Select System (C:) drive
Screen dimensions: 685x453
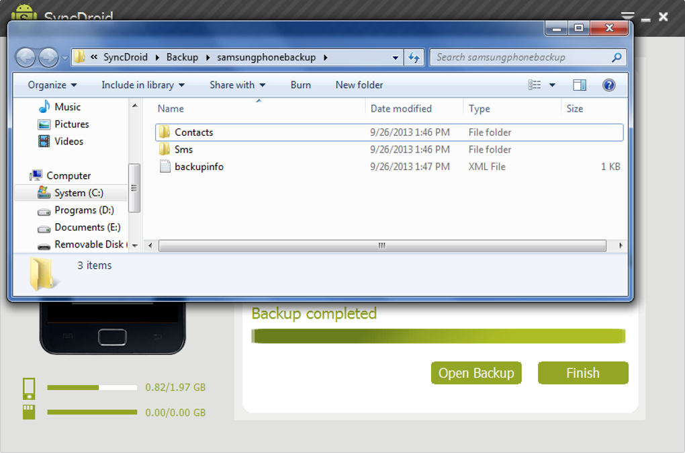[71, 193]
